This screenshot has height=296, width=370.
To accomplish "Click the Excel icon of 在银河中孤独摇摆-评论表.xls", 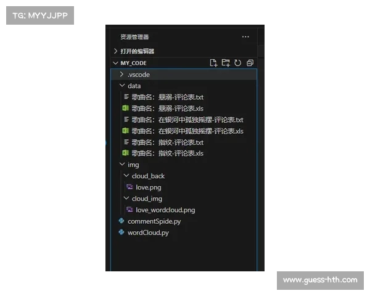I will tap(126, 131).
